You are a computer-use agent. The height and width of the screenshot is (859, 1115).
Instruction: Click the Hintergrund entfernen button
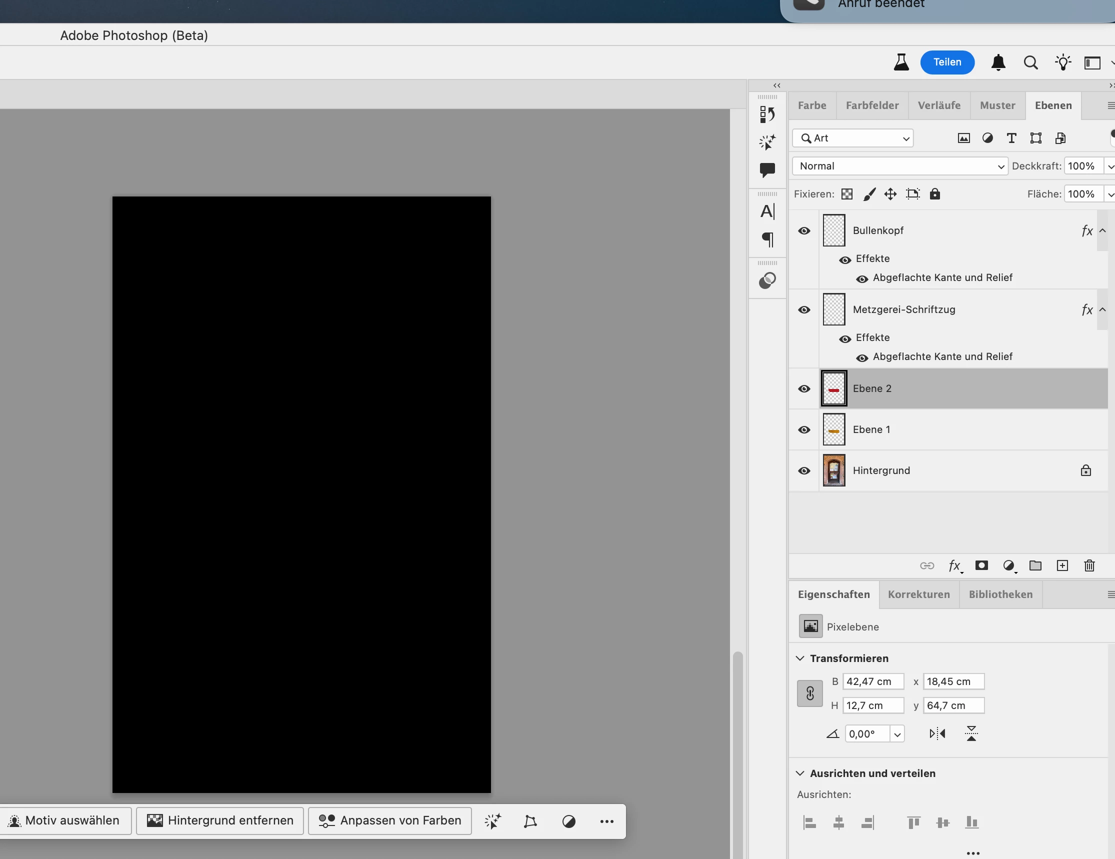(220, 820)
